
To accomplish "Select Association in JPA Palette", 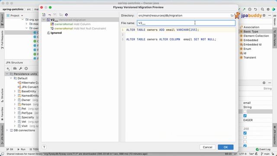I will coord(251,27).
